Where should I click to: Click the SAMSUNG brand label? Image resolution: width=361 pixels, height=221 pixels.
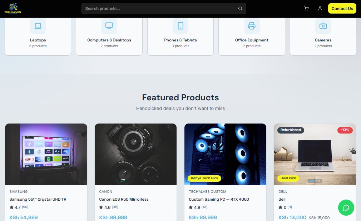pos(19,192)
